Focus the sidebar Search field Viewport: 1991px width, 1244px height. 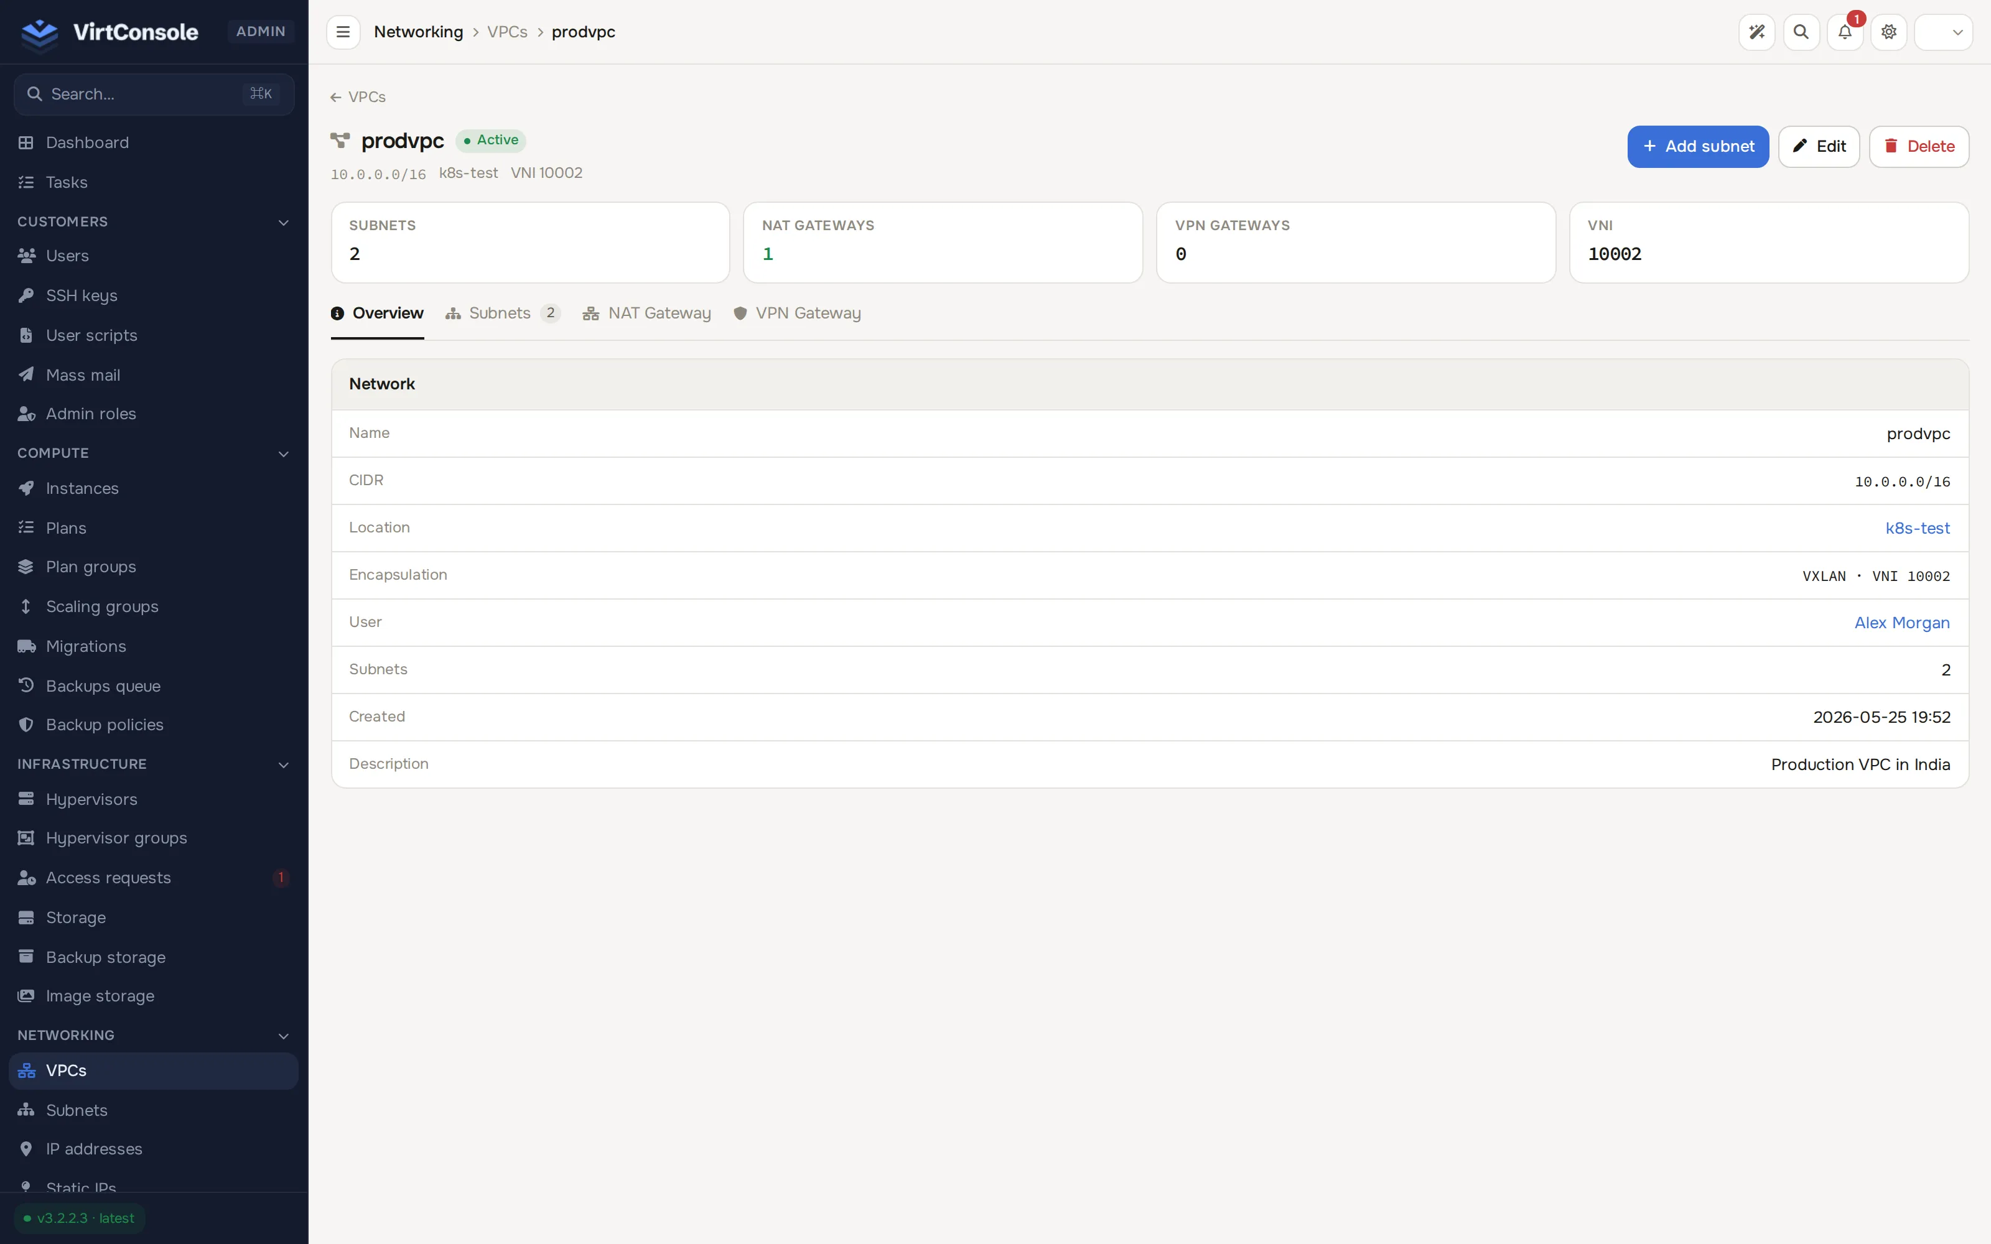coord(154,95)
